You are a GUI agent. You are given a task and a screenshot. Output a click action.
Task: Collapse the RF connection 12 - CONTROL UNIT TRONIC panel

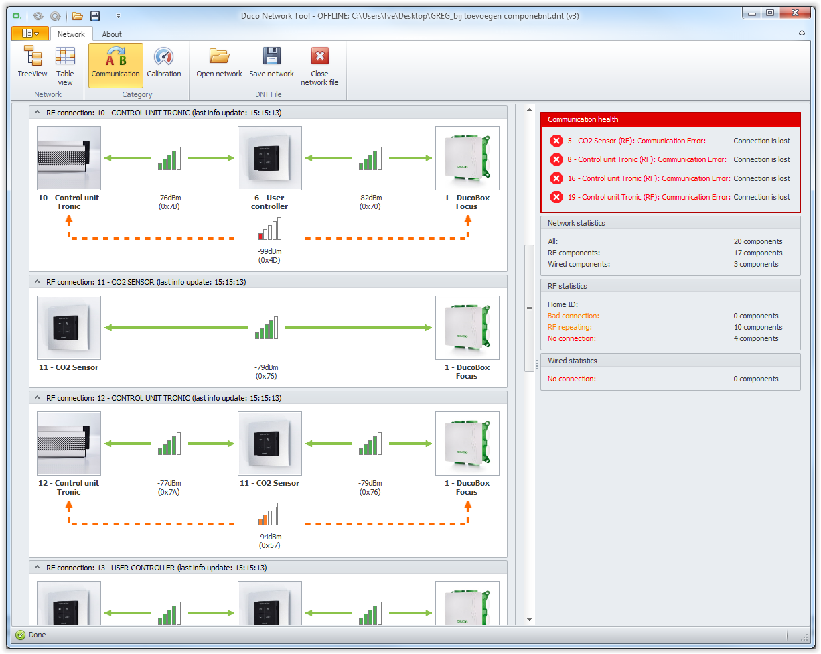37,398
